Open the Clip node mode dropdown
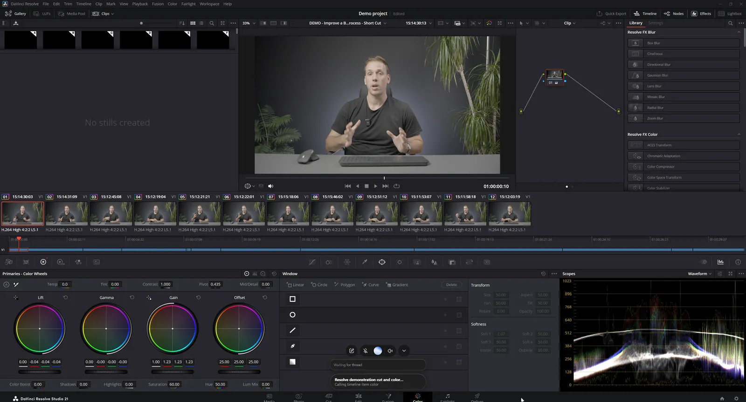The image size is (746, 402). tap(570, 23)
